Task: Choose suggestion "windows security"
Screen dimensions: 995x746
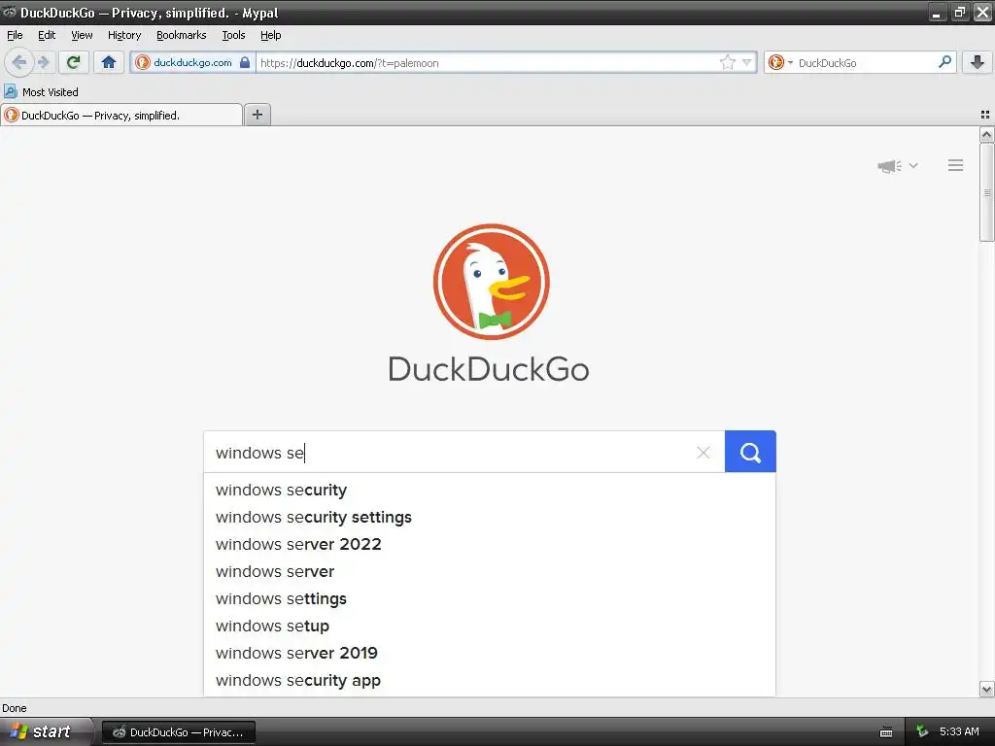Action: (x=490, y=490)
